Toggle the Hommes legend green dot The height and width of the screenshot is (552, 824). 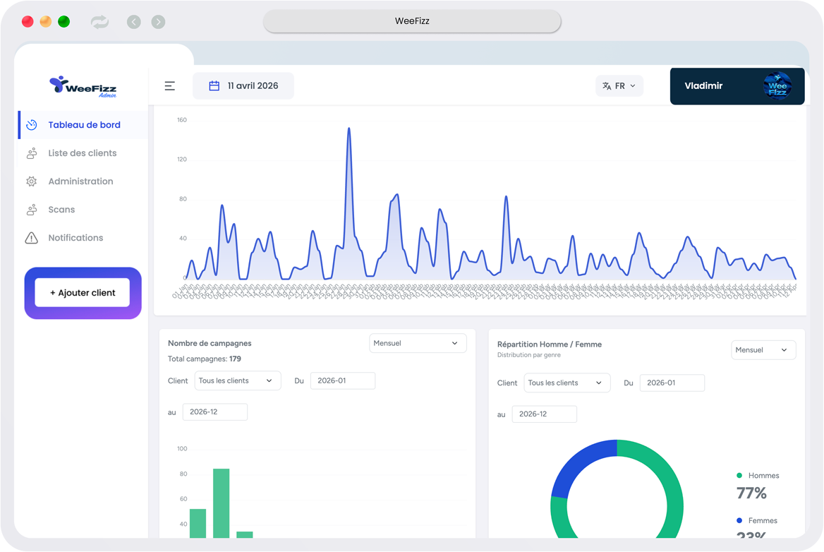(739, 476)
